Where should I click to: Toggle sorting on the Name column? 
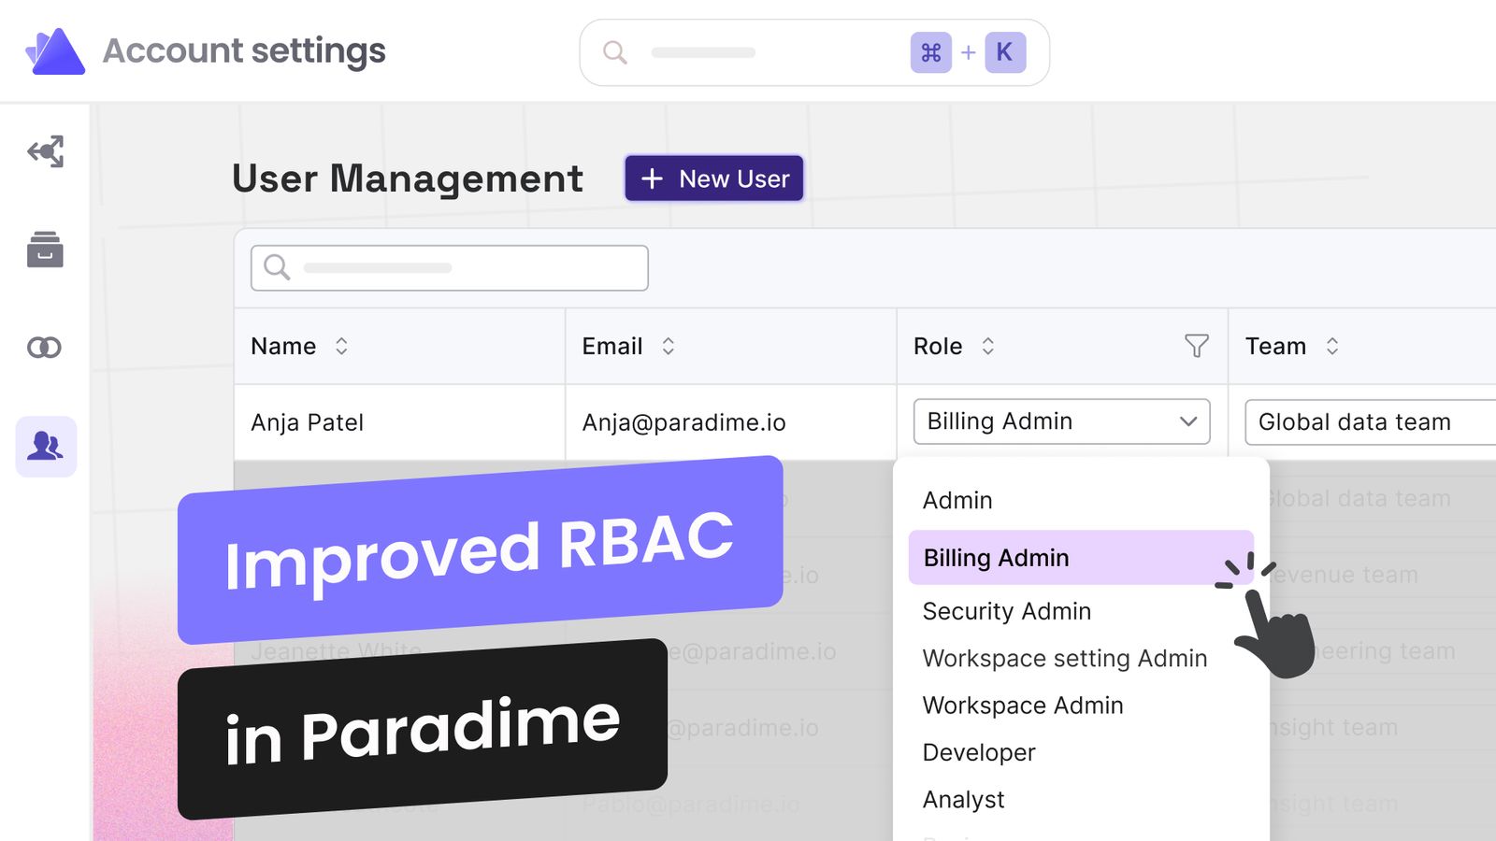(340, 346)
